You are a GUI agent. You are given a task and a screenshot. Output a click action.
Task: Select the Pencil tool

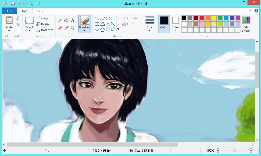pos(60,21)
